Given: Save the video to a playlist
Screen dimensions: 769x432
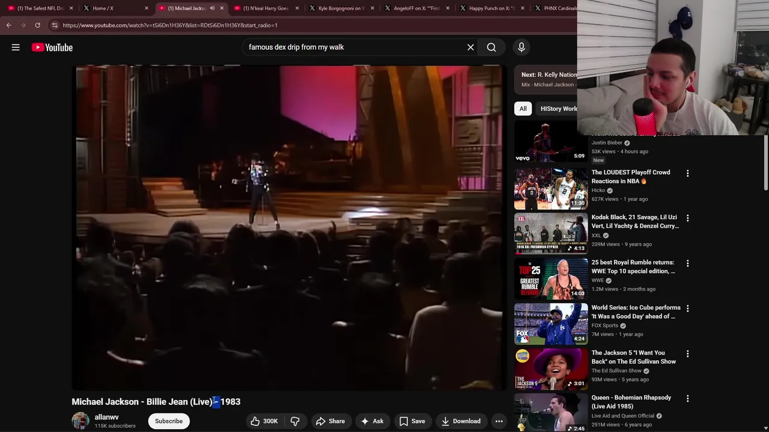Looking at the screenshot, I should [x=412, y=421].
